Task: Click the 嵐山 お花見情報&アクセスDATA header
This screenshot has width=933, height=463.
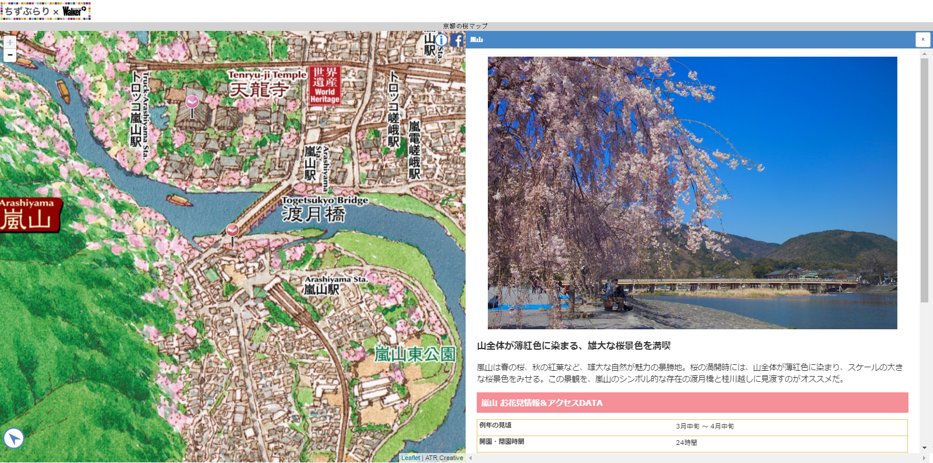Action: click(692, 403)
